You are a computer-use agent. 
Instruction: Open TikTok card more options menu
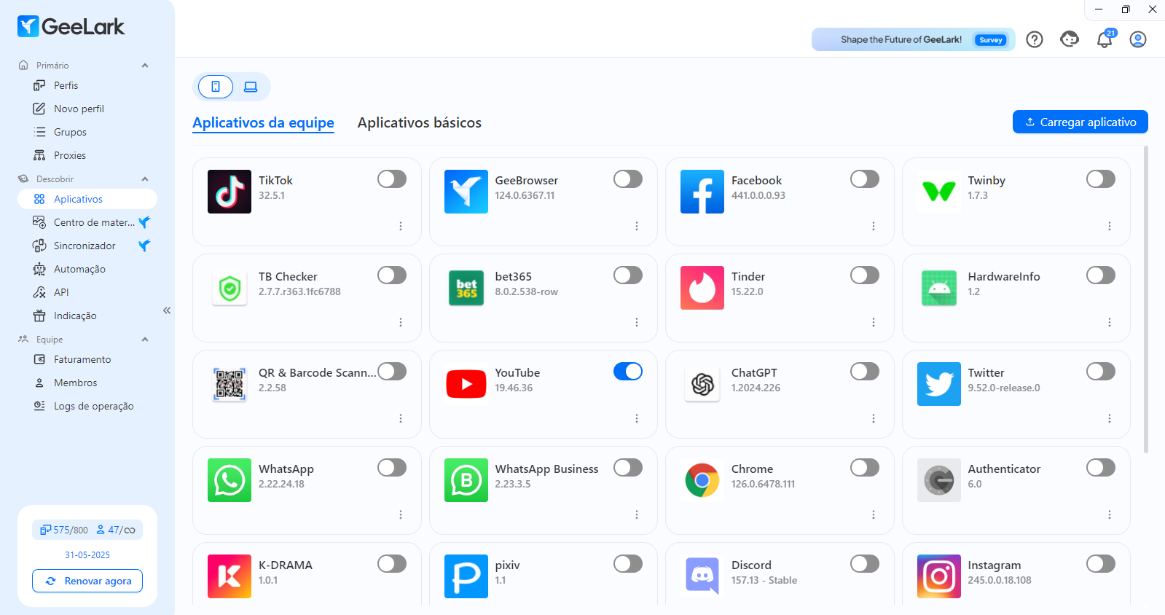401,226
